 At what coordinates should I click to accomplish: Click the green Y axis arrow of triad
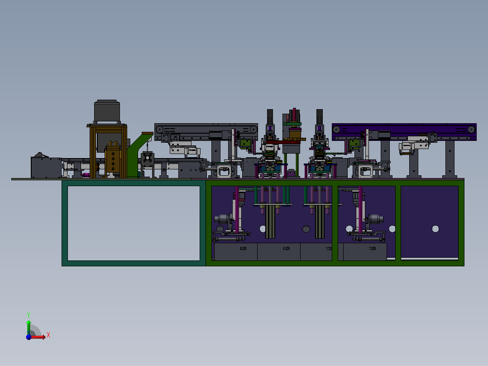(29, 327)
